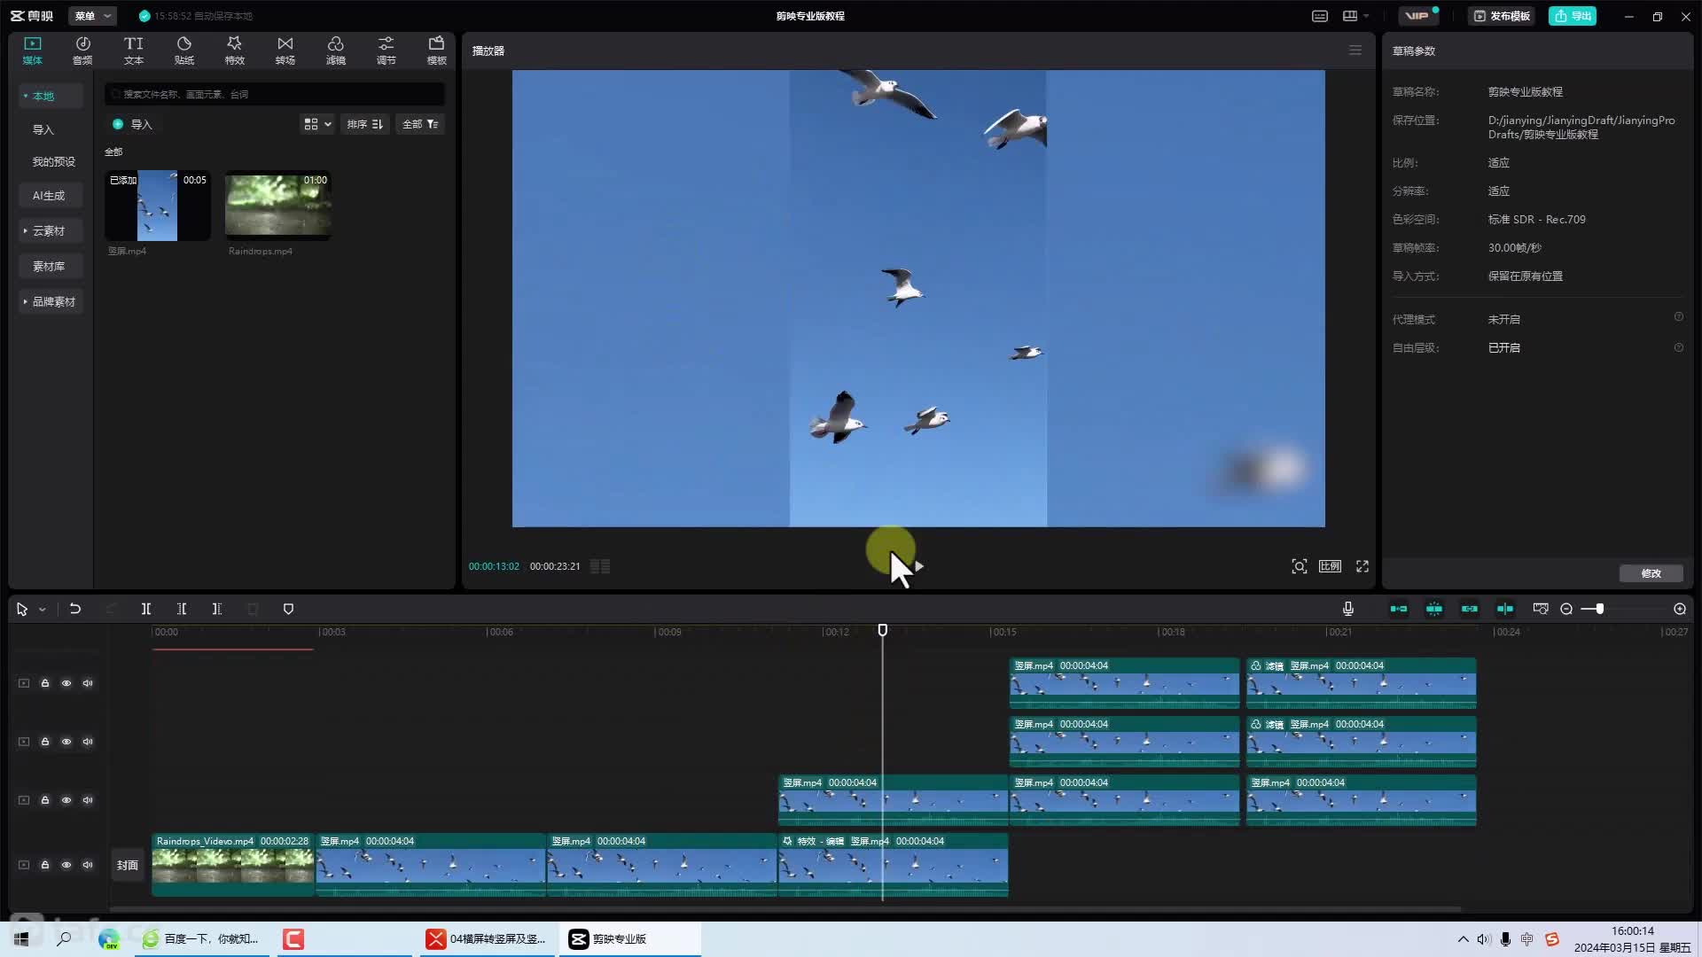Open the 菜单 dropdown menu

click(x=92, y=16)
